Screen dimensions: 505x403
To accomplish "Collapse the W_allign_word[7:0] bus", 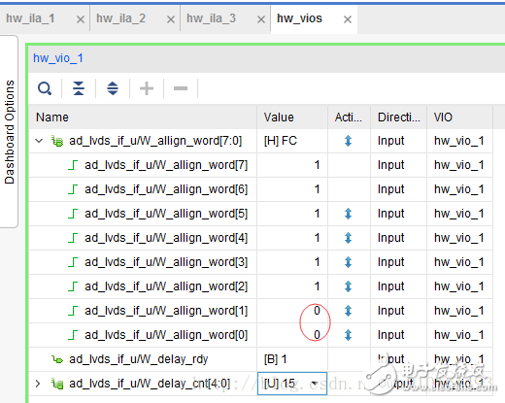I will [x=39, y=141].
